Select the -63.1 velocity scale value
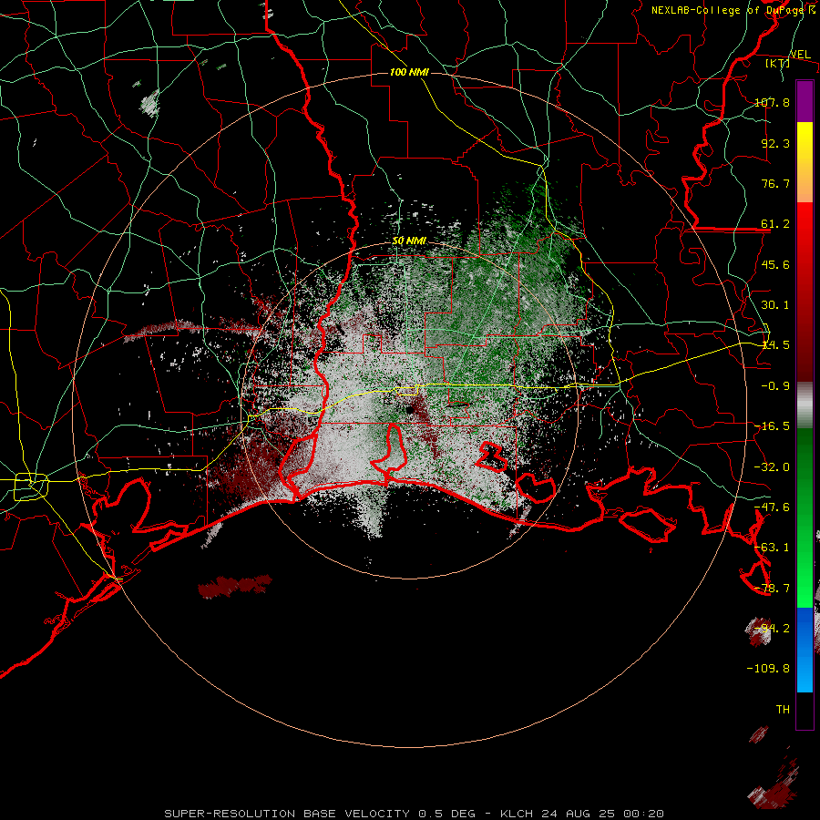Screen dimensions: 820x820 tap(772, 548)
